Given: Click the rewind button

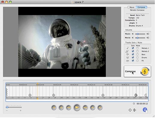Looking at the screenshot, I should [69, 108].
